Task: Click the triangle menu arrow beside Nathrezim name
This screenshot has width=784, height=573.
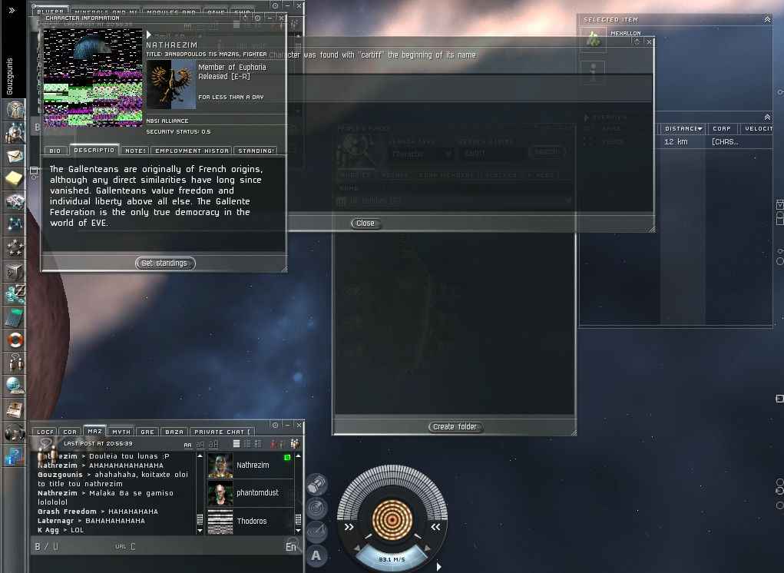Action: [x=148, y=35]
